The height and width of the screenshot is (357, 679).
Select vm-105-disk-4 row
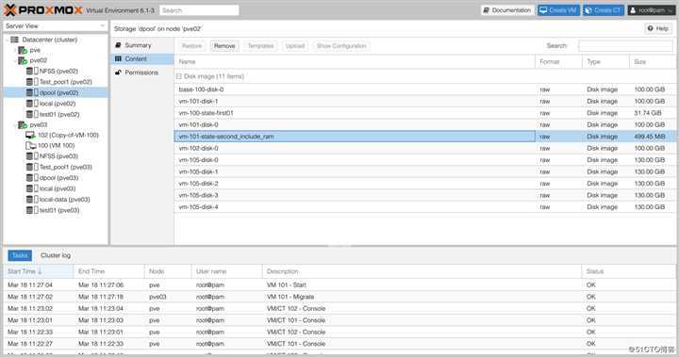click(424, 207)
